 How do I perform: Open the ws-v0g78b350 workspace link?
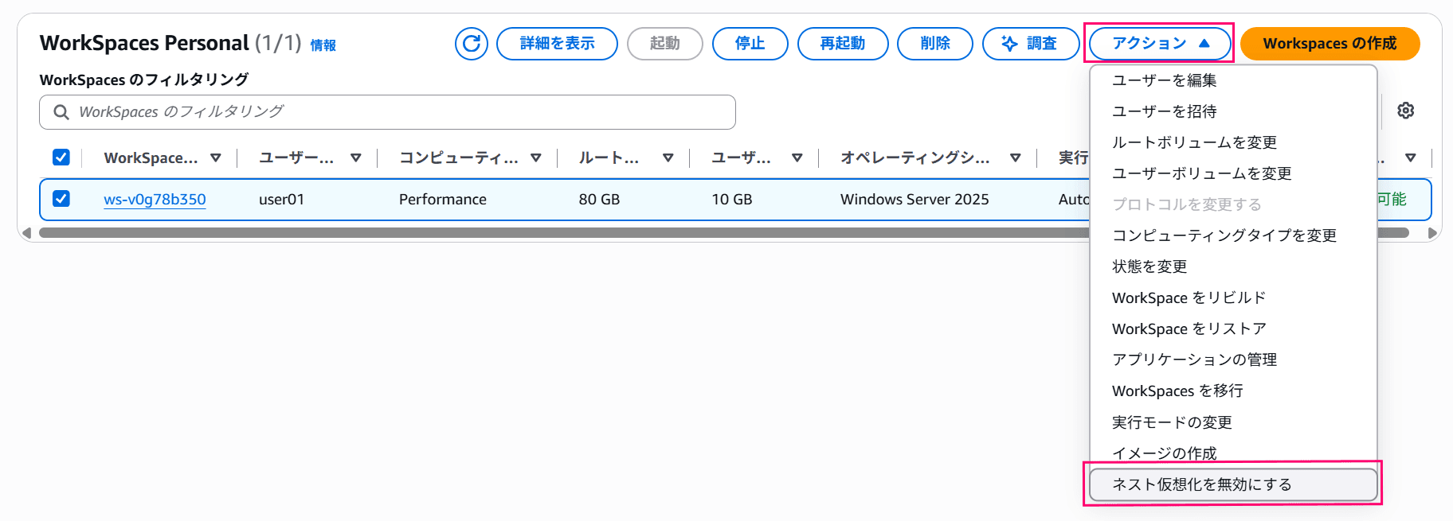(155, 200)
